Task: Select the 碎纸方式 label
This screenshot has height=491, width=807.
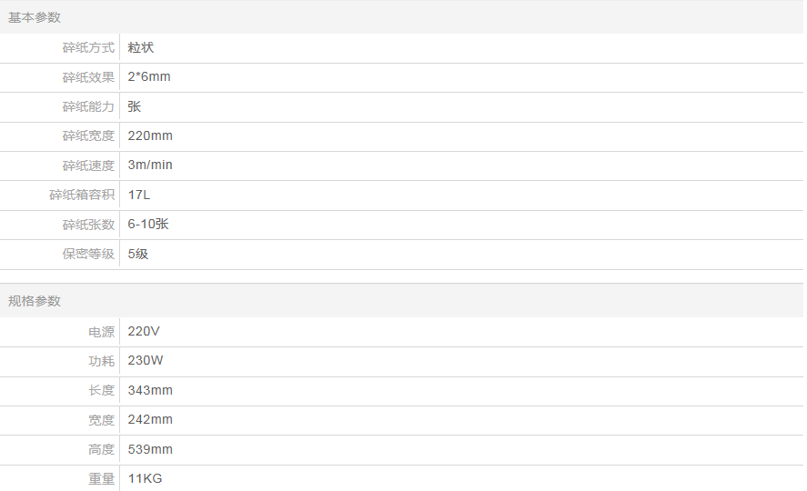Action: click(x=88, y=48)
